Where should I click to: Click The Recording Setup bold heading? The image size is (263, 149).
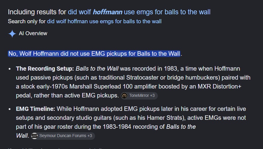click(45, 69)
